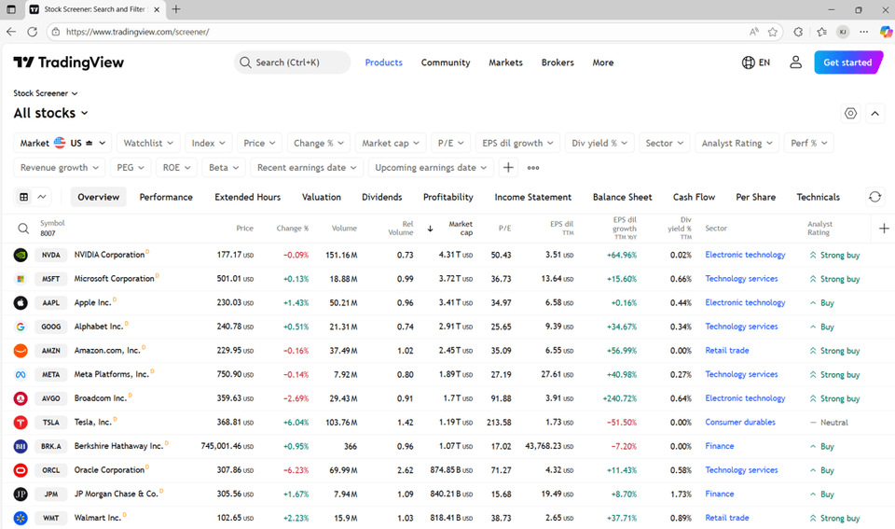Screen dimensions: 895x529
Task: Click the Get started button
Action: coord(848,63)
